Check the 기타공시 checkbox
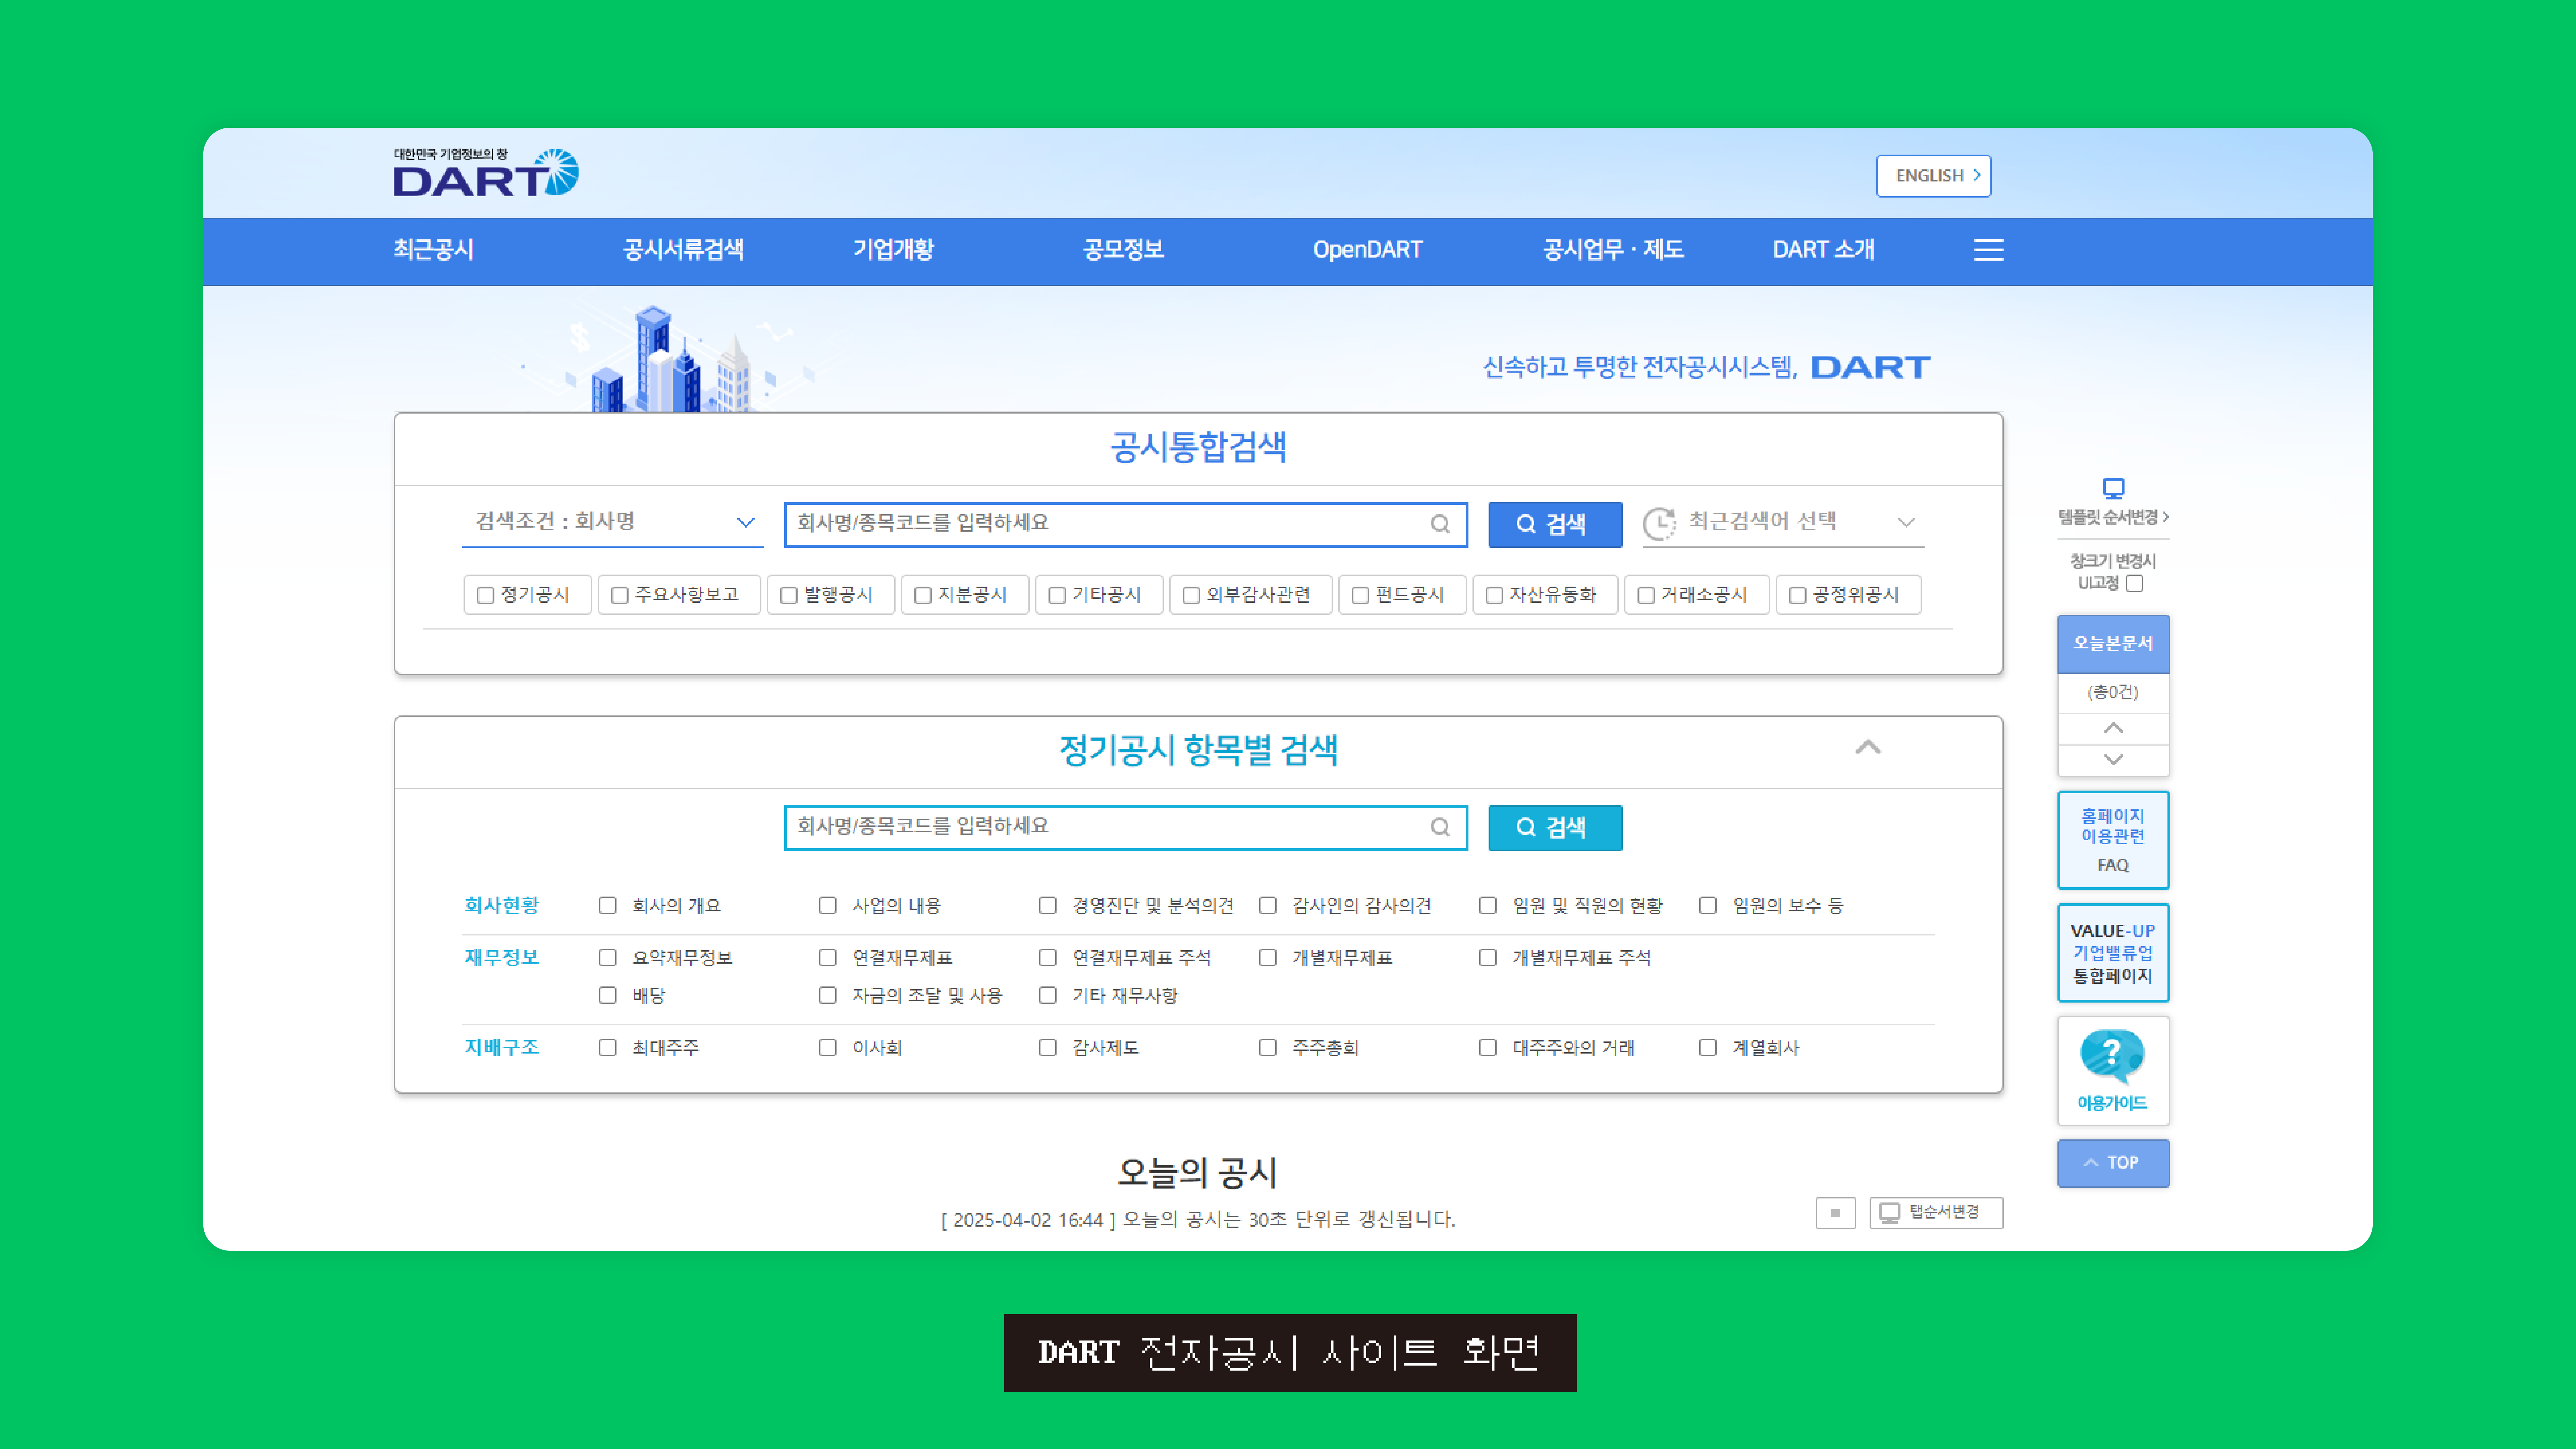The height and width of the screenshot is (1449, 2576). click(1057, 595)
